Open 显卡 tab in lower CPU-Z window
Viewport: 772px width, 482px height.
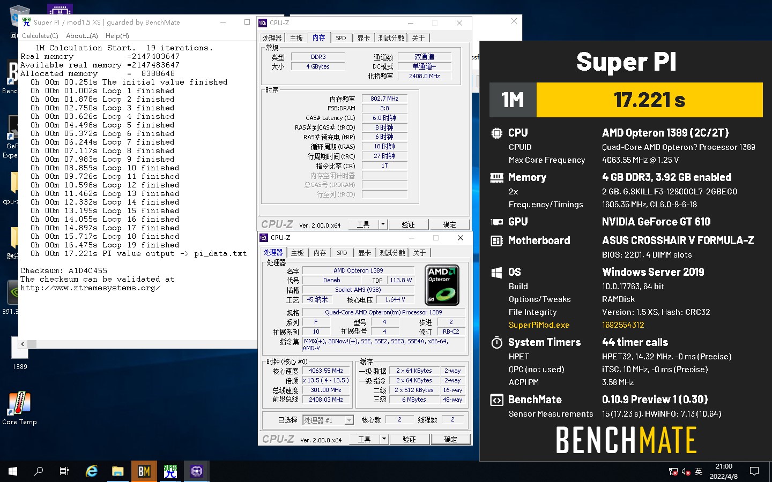[365, 253]
